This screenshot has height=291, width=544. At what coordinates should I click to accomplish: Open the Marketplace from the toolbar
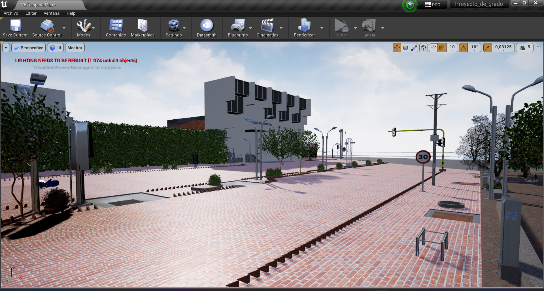143,28
